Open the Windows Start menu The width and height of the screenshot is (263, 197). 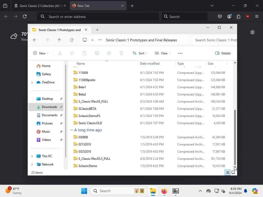(84, 191)
